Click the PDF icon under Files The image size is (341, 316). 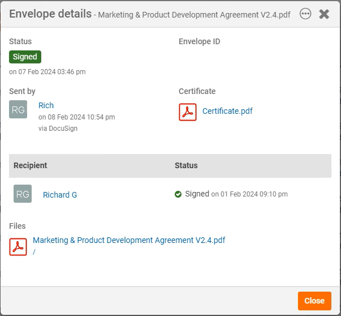[18, 246]
